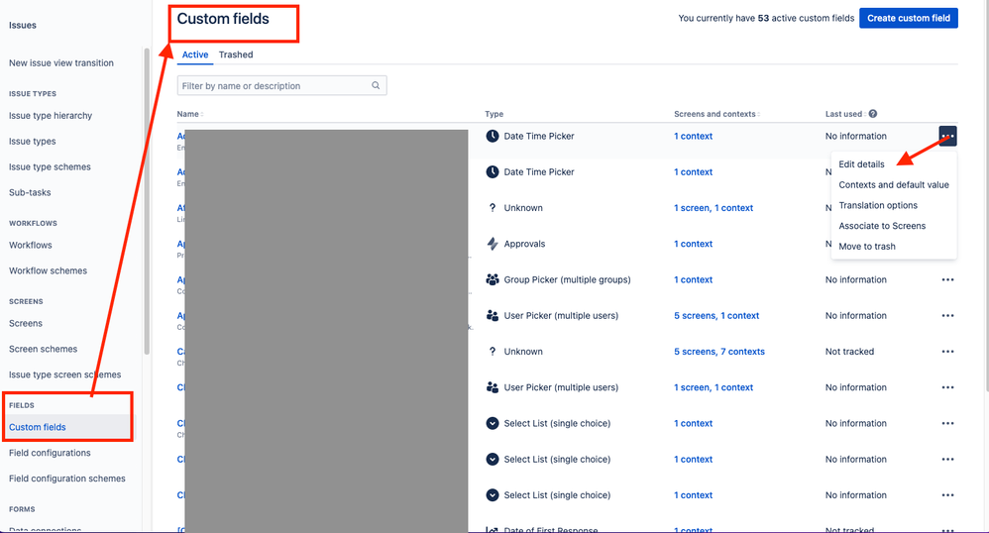Viewport: 989px width, 533px height.
Task: Open Translation options menu entry
Action: tap(878, 206)
